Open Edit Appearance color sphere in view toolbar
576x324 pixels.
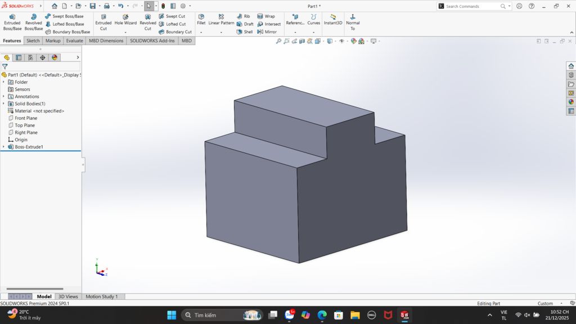click(353, 41)
